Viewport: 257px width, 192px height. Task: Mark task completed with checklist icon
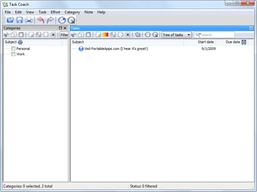click(x=138, y=35)
